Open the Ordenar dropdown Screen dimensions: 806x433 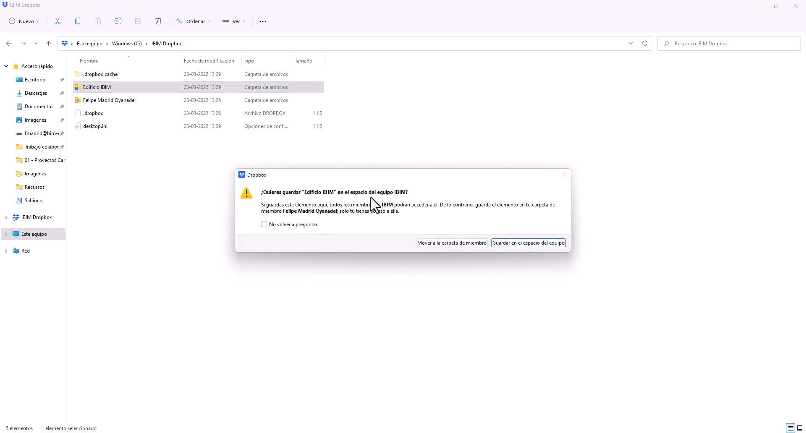pos(193,21)
